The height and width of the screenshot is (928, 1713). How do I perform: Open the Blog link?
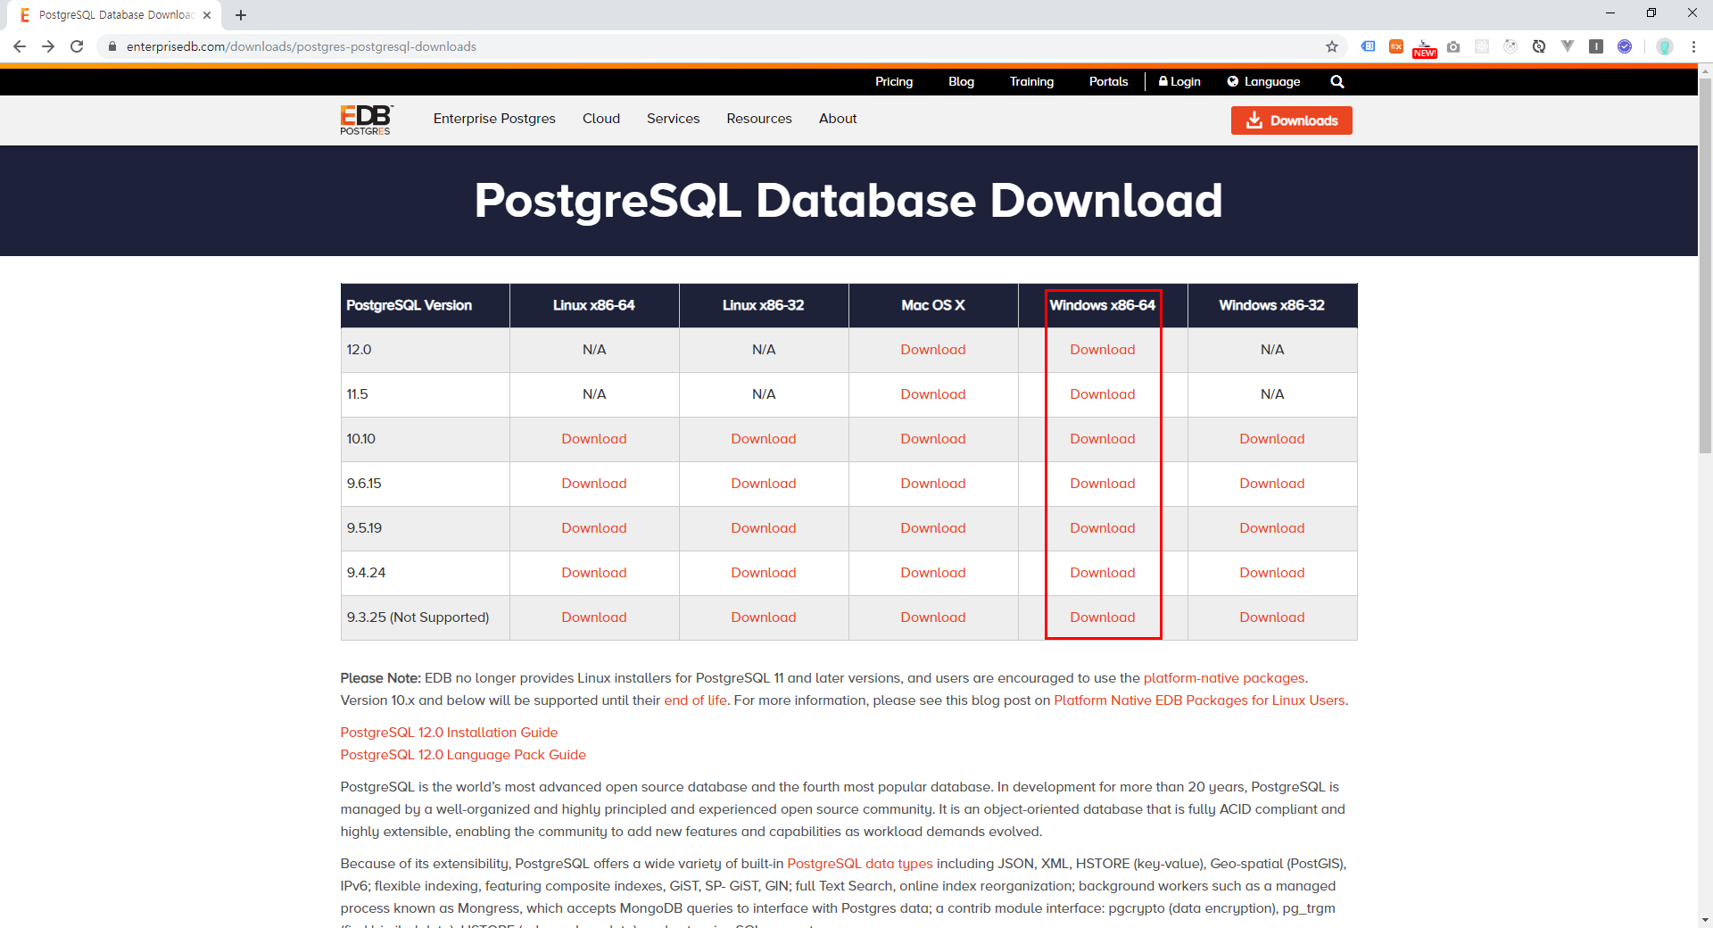click(961, 81)
